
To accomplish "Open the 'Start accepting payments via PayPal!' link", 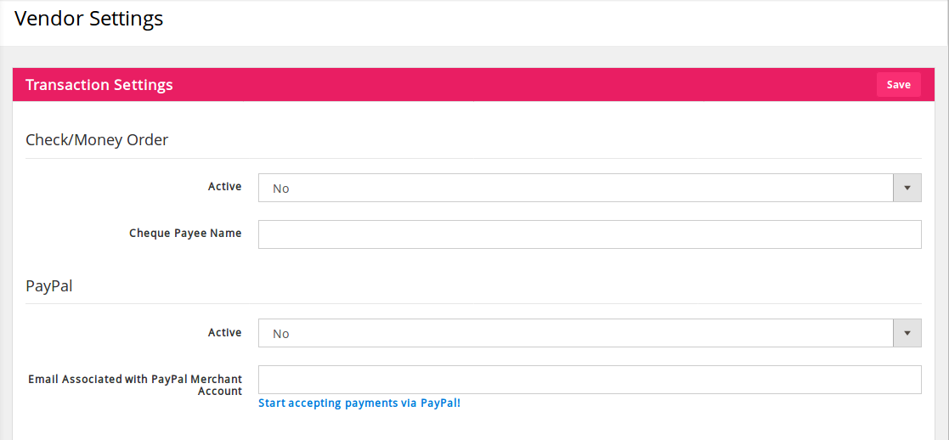I will point(359,403).
